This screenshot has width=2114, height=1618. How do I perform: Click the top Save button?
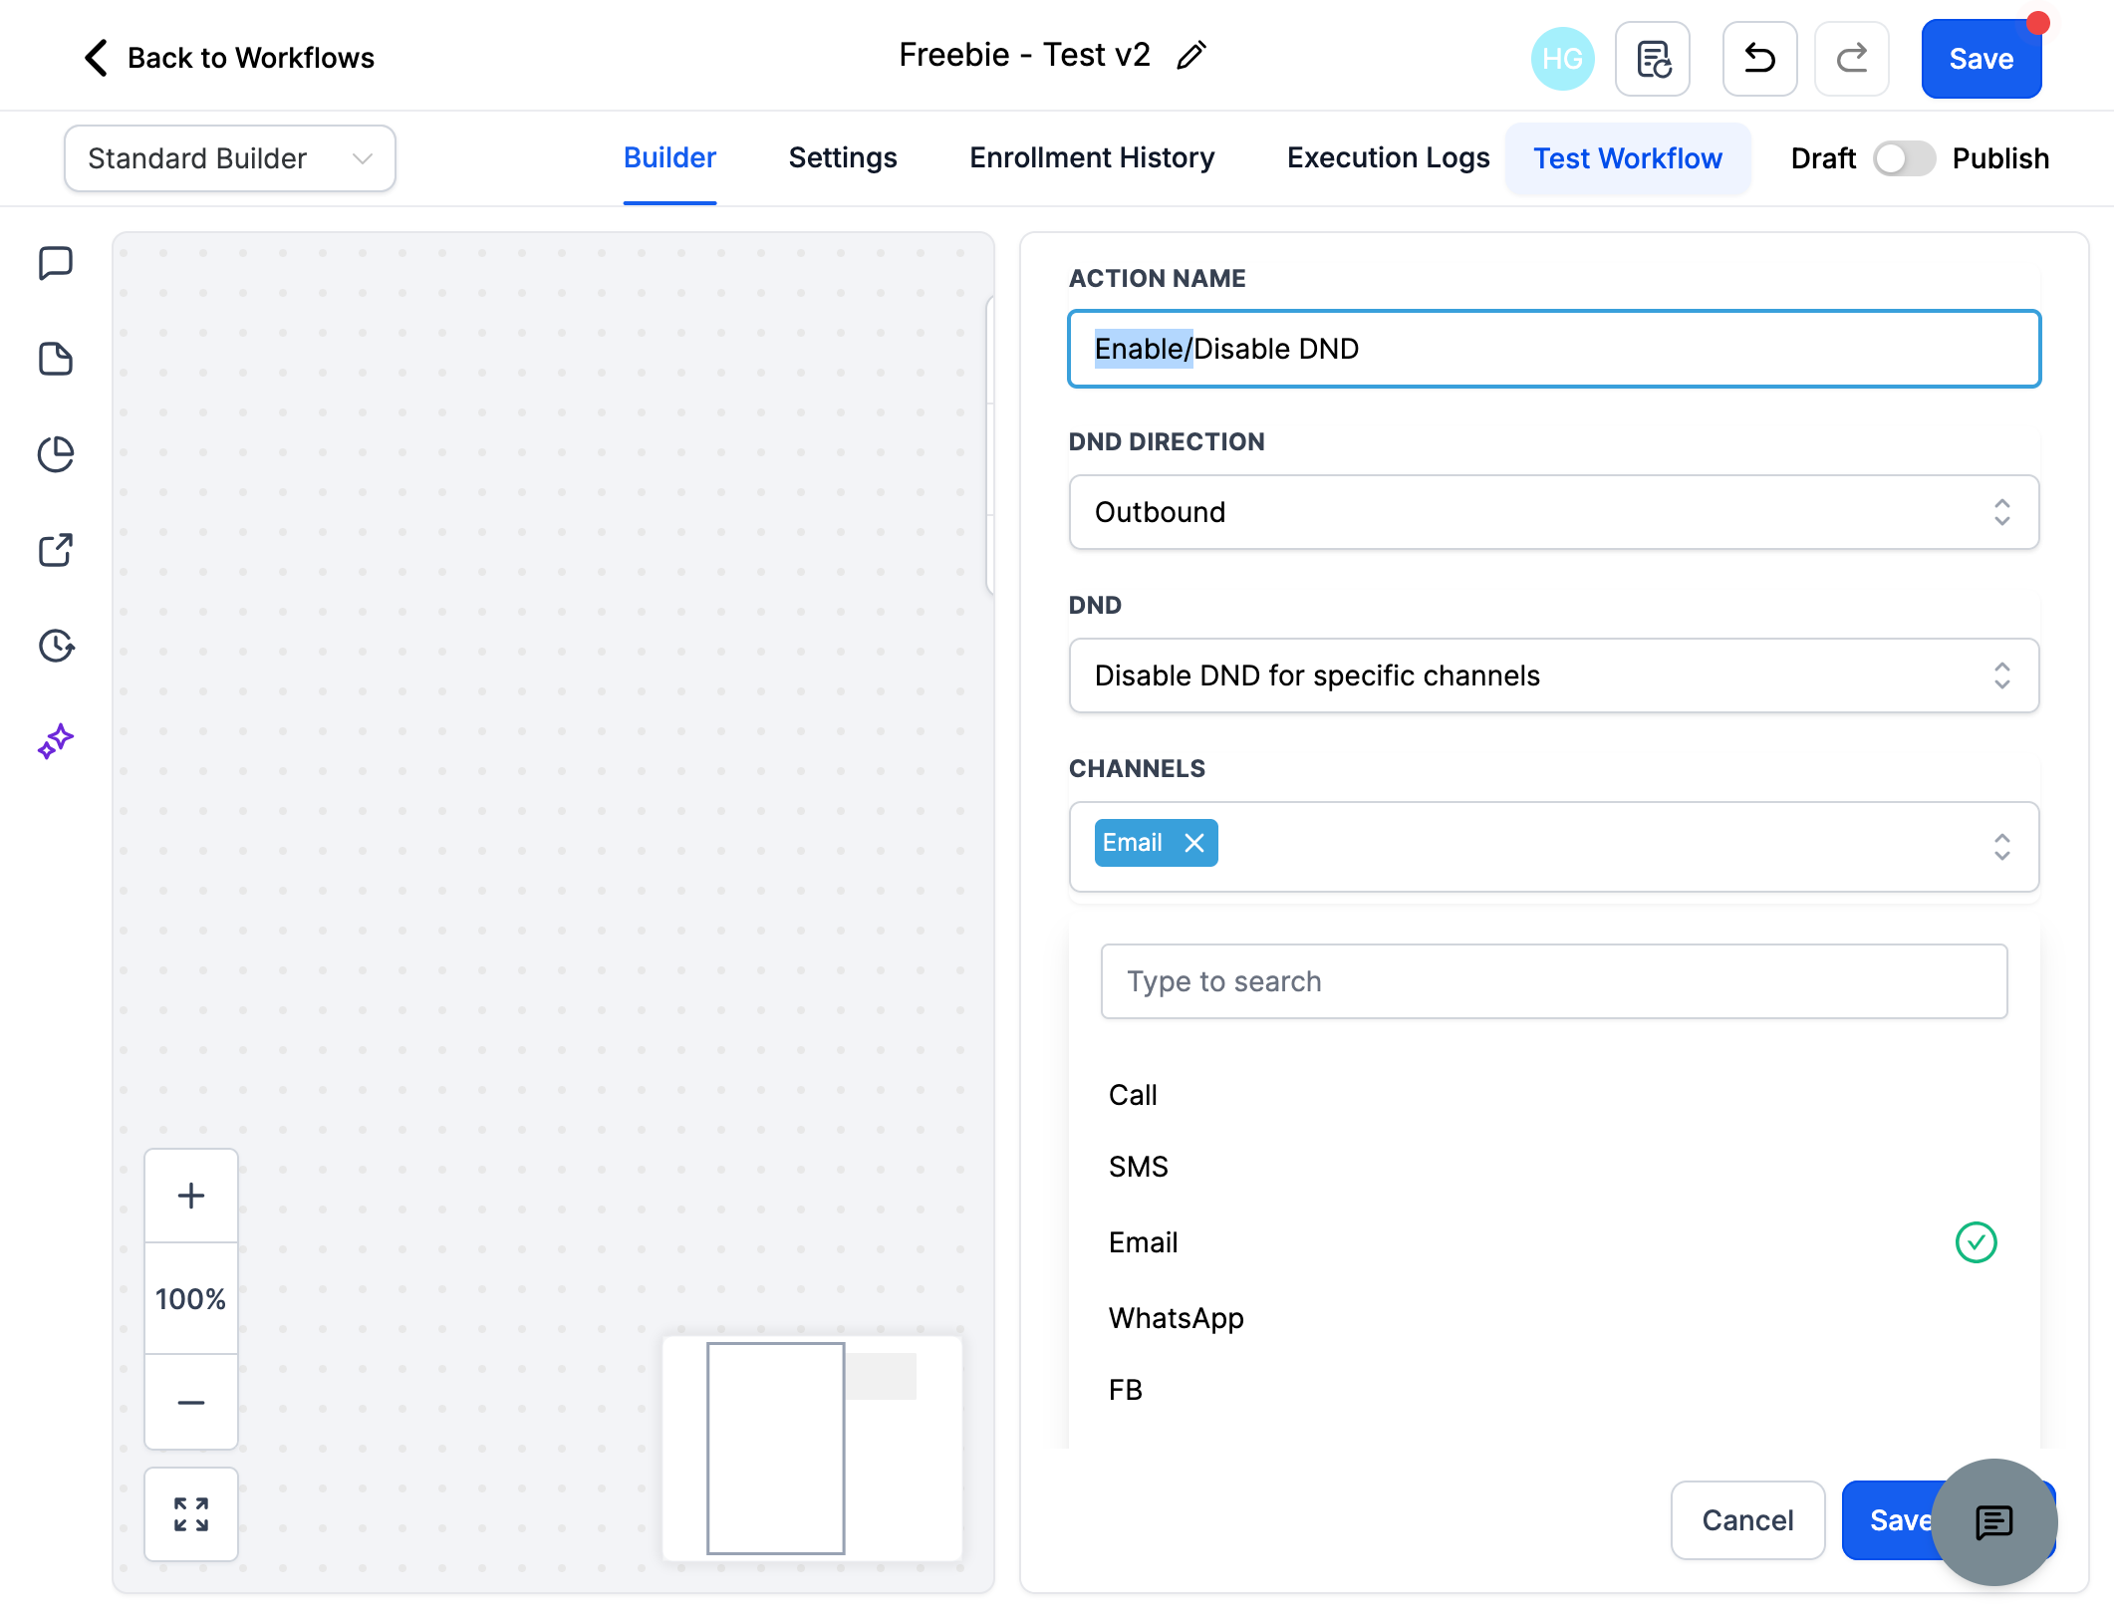coord(1982,59)
